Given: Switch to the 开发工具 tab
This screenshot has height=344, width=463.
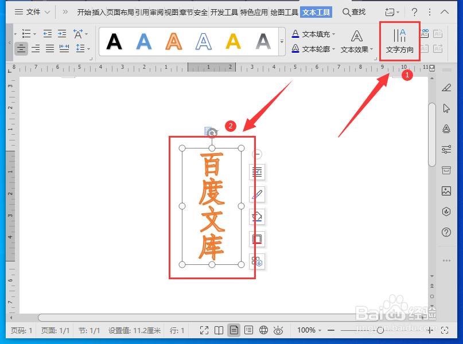Looking at the screenshot, I should pos(224,12).
